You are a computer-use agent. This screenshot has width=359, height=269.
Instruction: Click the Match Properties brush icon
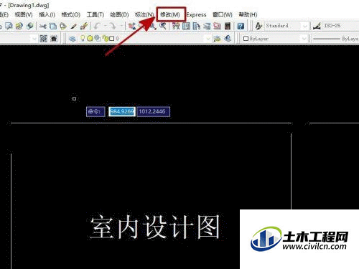[73, 26]
